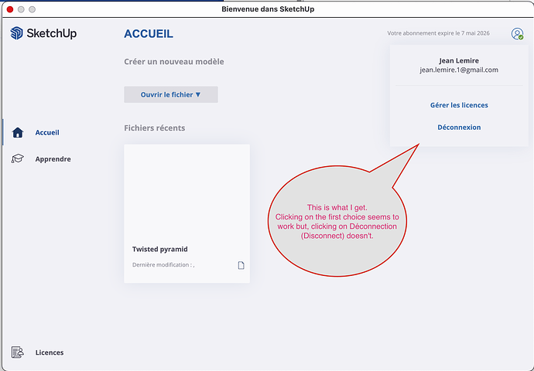Click the home icon beside Accueil
This screenshot has width=534, height=371.
tap(18, 132)
